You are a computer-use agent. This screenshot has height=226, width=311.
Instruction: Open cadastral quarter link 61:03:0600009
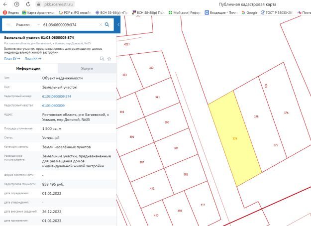pyautogui.click(x=53, y=106)
